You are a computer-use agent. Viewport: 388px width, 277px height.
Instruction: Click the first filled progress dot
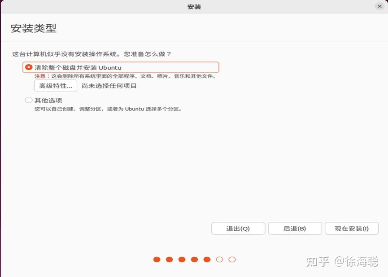157,259
